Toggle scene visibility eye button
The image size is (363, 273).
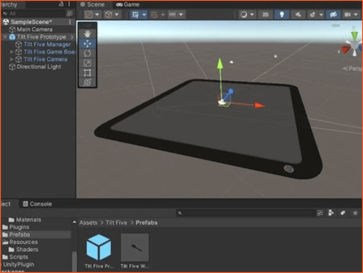(x=333, y=15)
